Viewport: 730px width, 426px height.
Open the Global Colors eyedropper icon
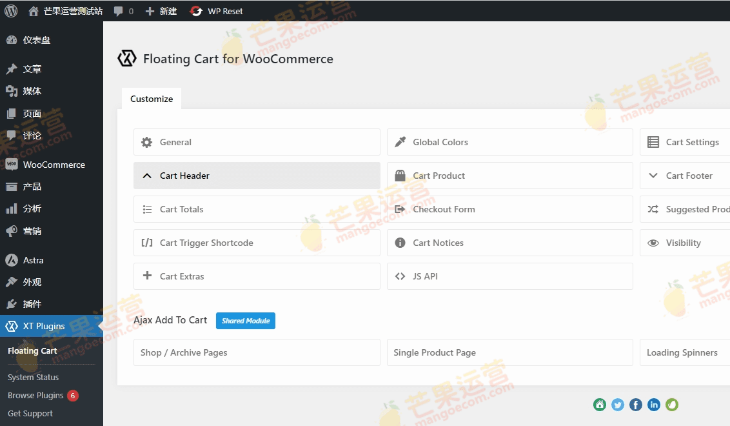(x=400, y=142)
